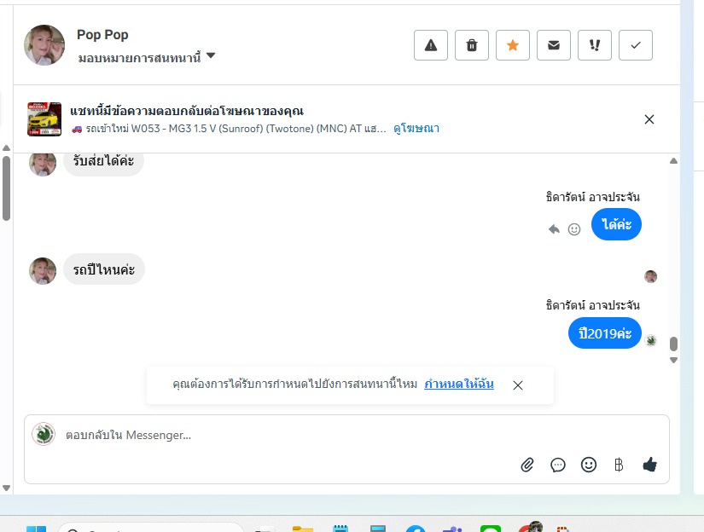The width and height of the screenshot is (704, 532).
Task: Click the reply arrow beside ได้ค่ะ message
Action: pyautogui.click(x=554, y=229)
